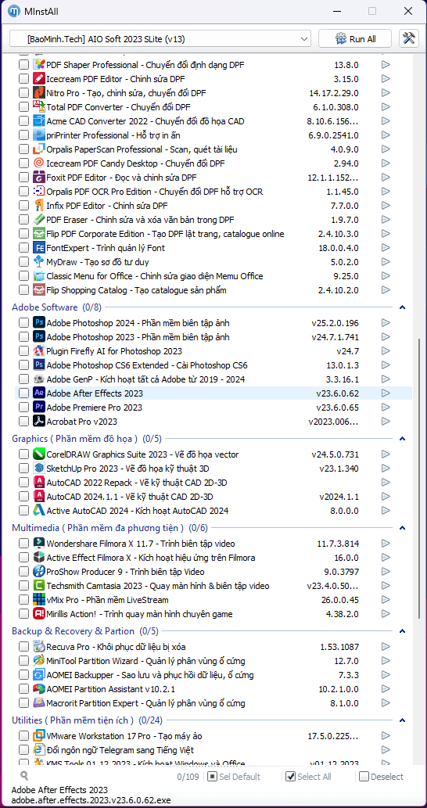Enable the Foxit PDF Editor checkbox
Screen dimensions: 427x808
[x=23, y=178]
